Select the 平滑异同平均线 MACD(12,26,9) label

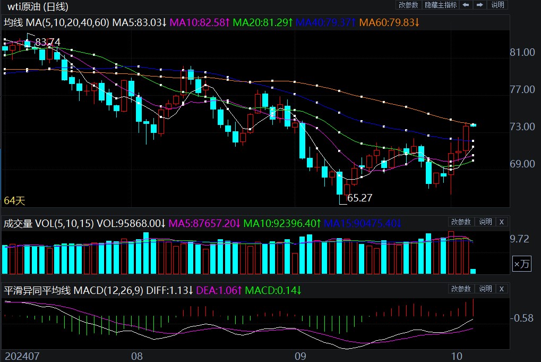(x=73, y=291)
